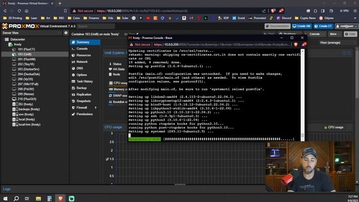Reload the browser page
359x202 pixels.
coord(19,11)
